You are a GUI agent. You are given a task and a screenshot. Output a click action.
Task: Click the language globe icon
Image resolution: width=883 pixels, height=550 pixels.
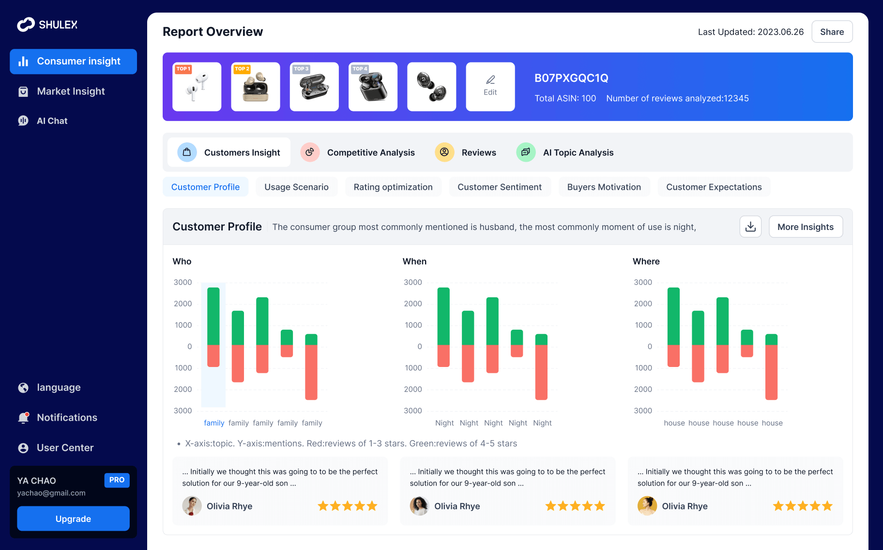23,387
